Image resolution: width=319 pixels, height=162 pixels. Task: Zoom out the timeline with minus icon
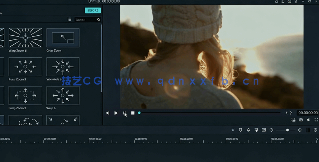pyautogui.click(x=271, y=130)
